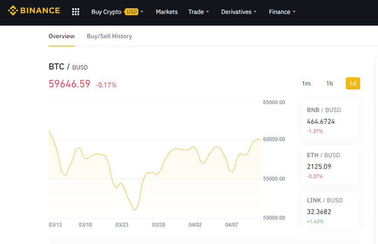Click the 50000.00 axis label
This screenshot has width=378, height=244.
point(274,218)
